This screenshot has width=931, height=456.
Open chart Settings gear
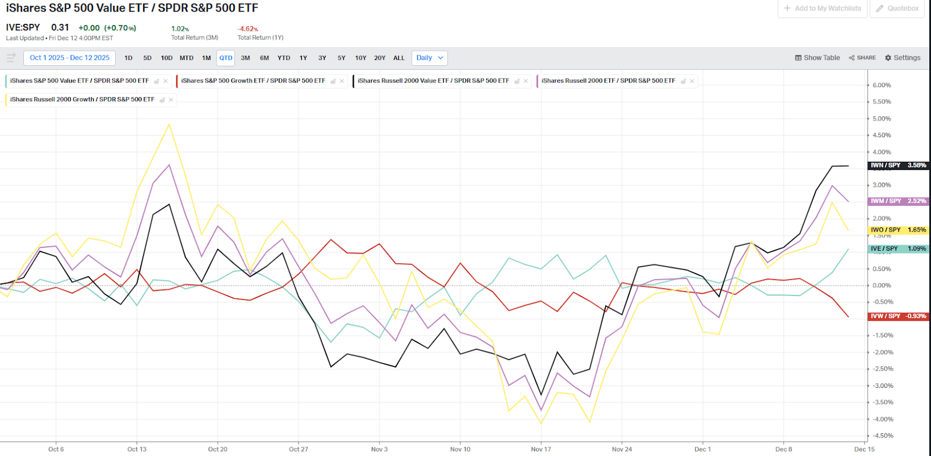[902, 58]
